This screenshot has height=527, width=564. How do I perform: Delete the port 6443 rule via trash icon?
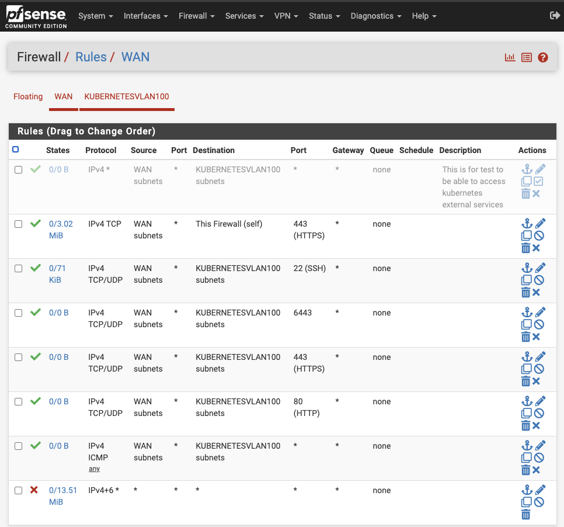tap(525, 337)
